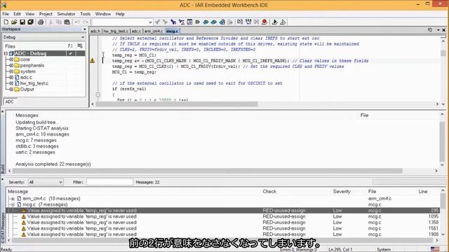Screen dimensions: 449x252
Task: Click the Paste clipboard icon
Action: click(x=67, y=22)
